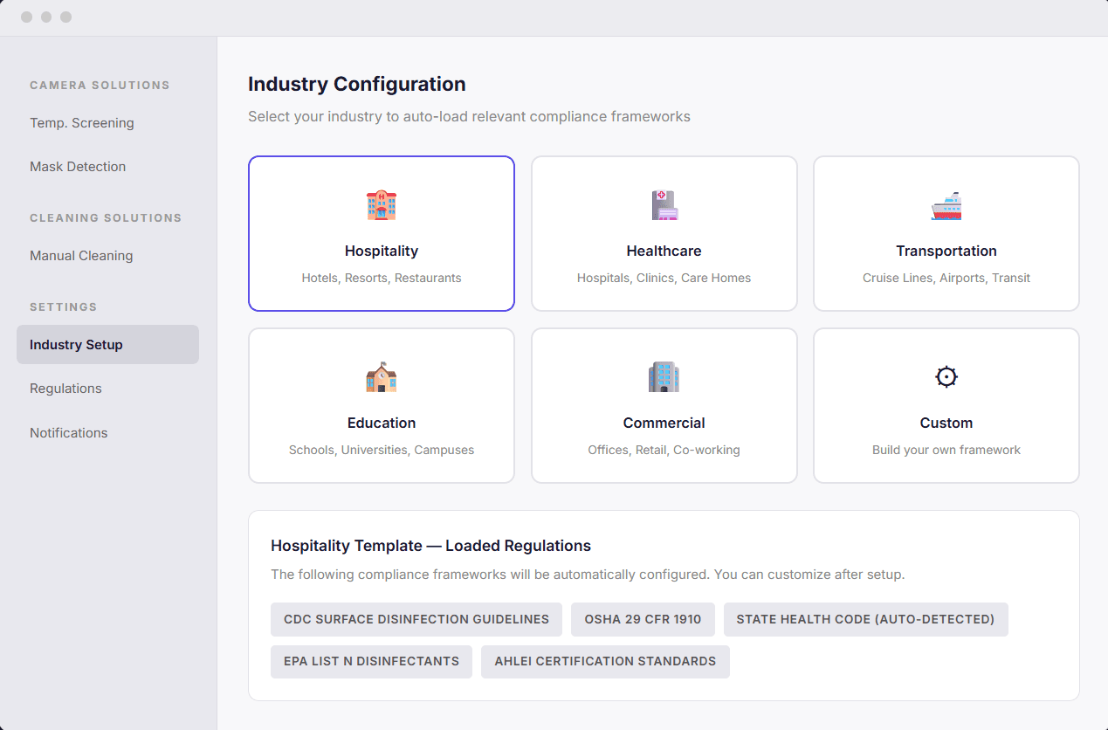This screenshot has height=730, width=1108.
Task: Click the Custom framework gear icon
Action: pos(946,377)
